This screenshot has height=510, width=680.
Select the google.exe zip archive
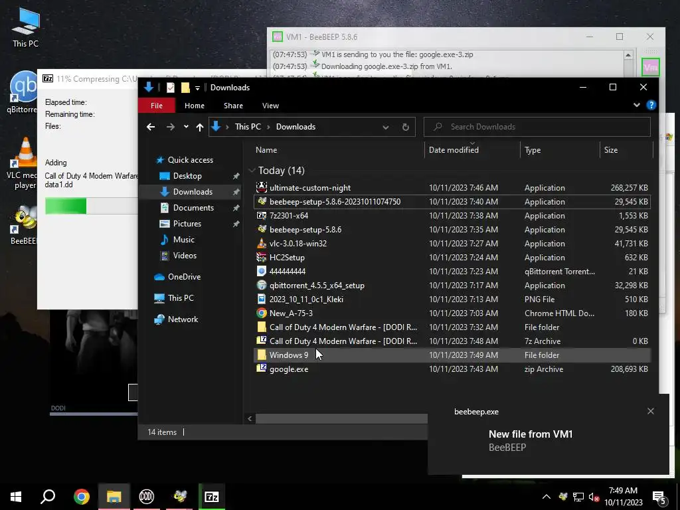coord(452,369)
